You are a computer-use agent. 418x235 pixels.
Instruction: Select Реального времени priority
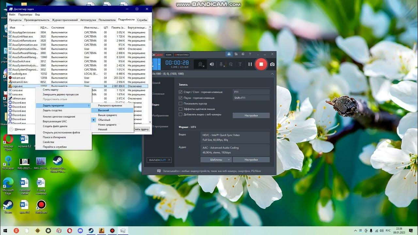click(112, 105)
